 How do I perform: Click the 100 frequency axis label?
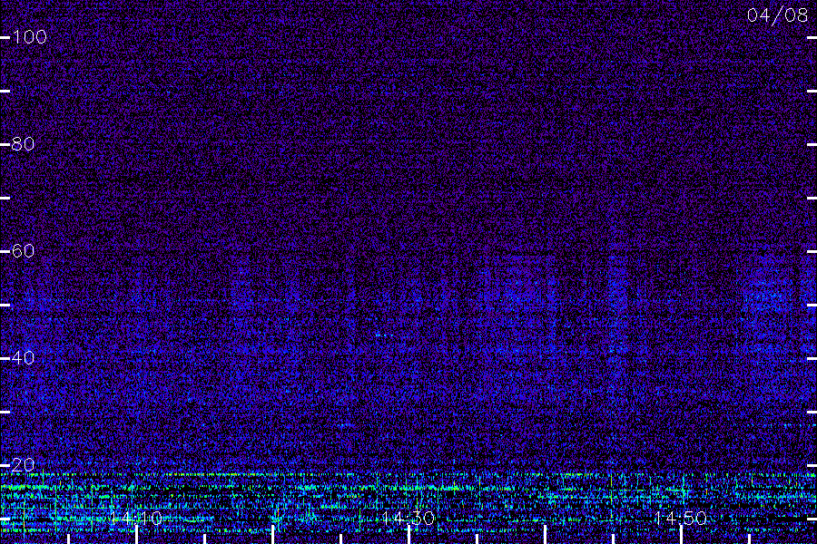30,37
